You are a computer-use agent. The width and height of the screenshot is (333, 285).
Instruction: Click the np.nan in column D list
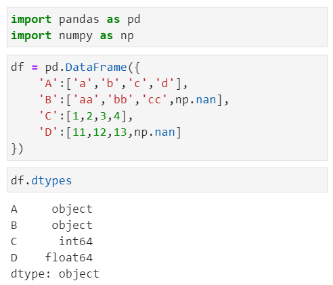click(154, 132)
